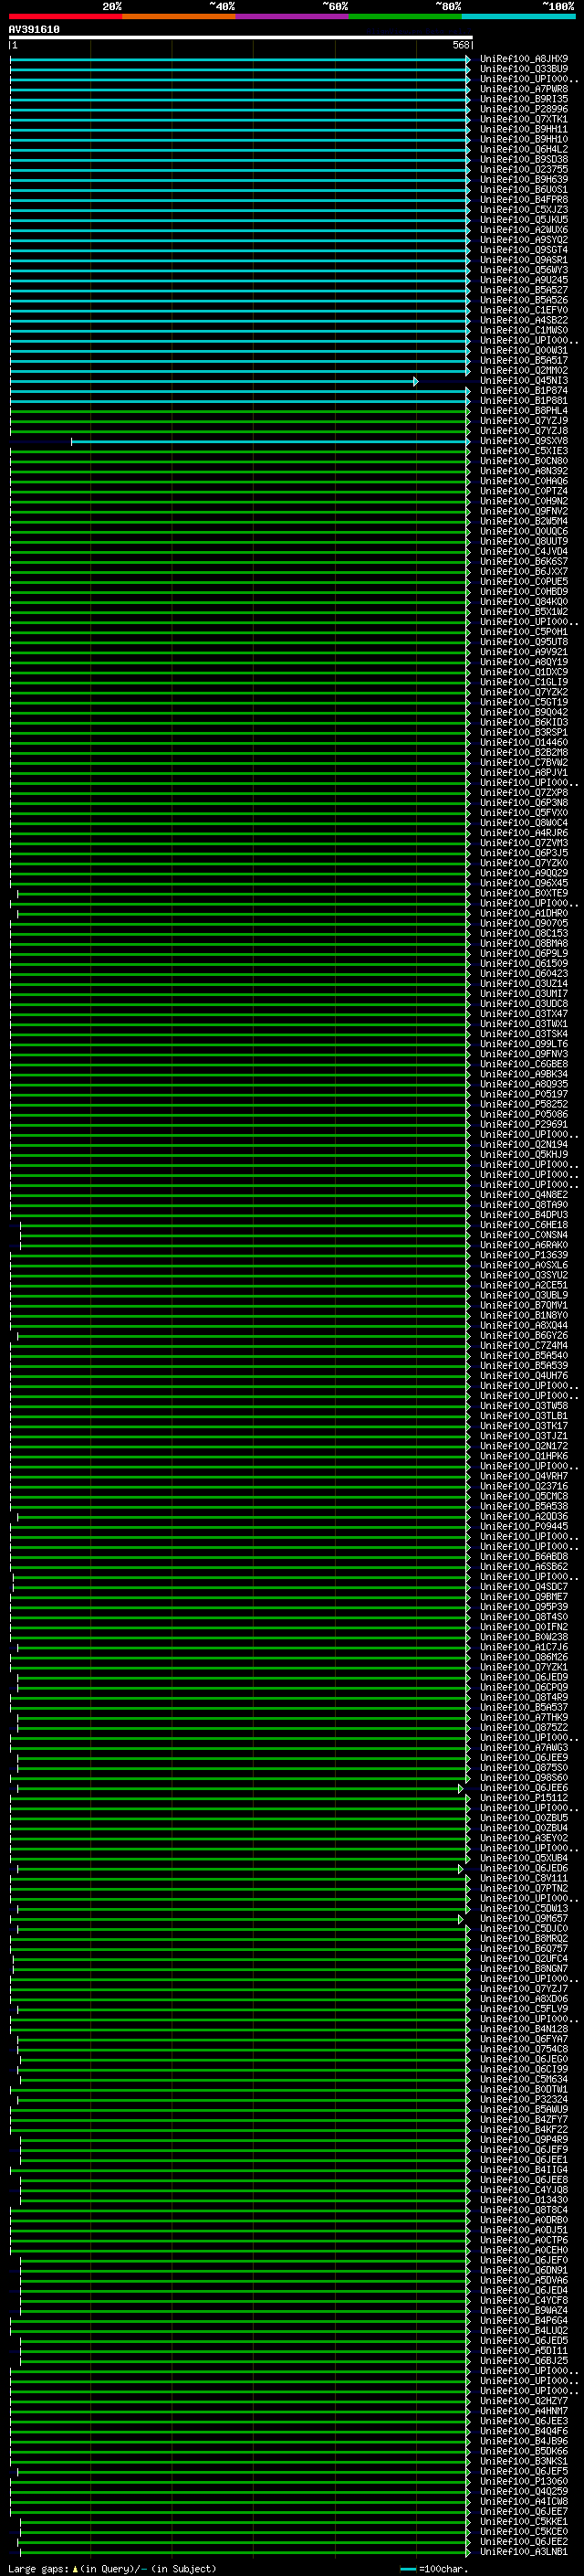The height and width of the screenshot is (2576, 584).
Task: Select the UniRef100_Q61509 label
Action: (524, 963)
